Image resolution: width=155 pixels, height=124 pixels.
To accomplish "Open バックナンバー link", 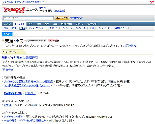I will pos(104,28).
